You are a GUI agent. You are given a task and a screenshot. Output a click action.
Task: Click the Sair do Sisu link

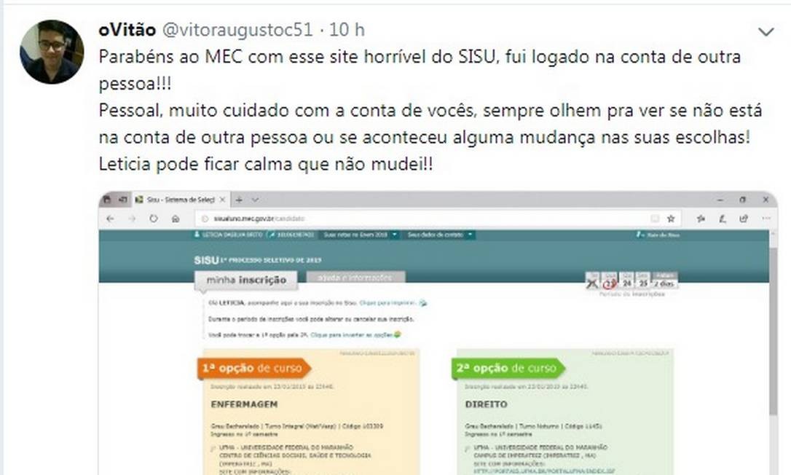pos(658,235)
